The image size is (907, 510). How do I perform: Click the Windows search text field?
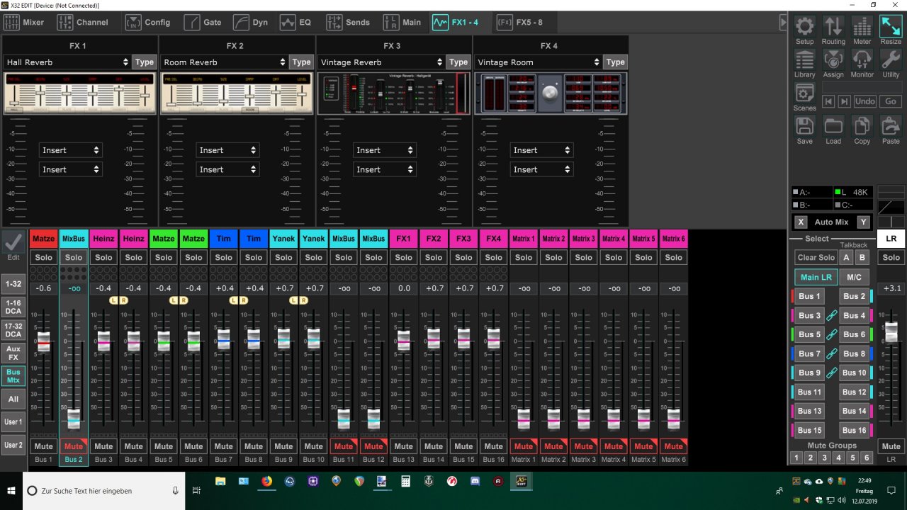[x=103, y=490]
